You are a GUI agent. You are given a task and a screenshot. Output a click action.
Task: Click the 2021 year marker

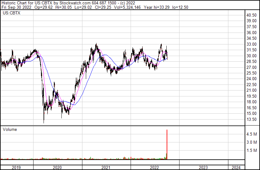point(106,167)
